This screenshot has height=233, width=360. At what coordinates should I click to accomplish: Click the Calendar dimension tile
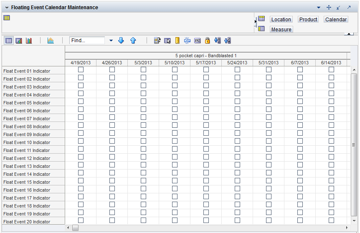point(336,20)
